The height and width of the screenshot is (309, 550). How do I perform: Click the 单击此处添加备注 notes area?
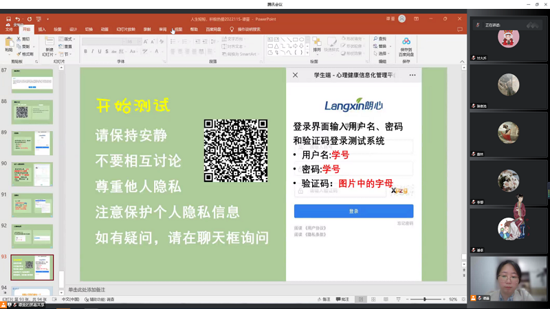click(x=87, y=290)
